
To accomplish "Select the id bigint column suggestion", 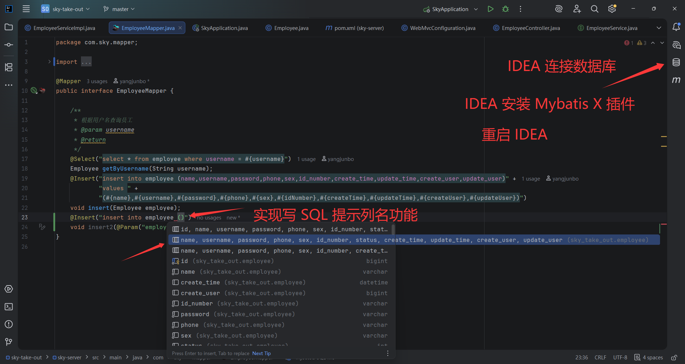I will [280, 261].
